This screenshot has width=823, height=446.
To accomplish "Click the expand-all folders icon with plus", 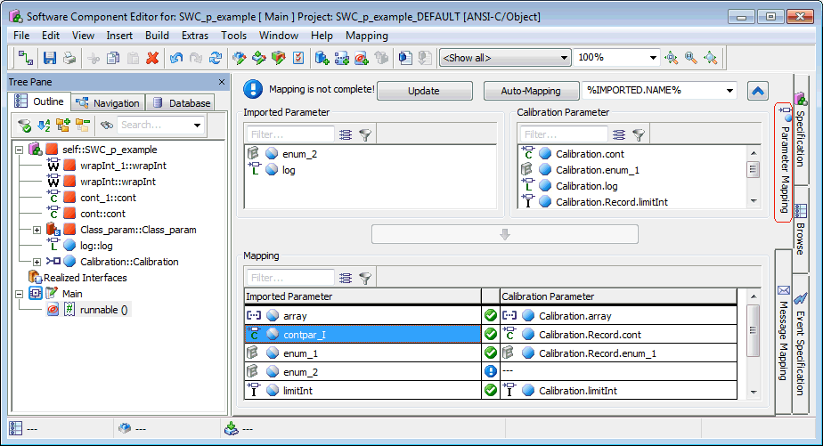I will pos(63,125).
